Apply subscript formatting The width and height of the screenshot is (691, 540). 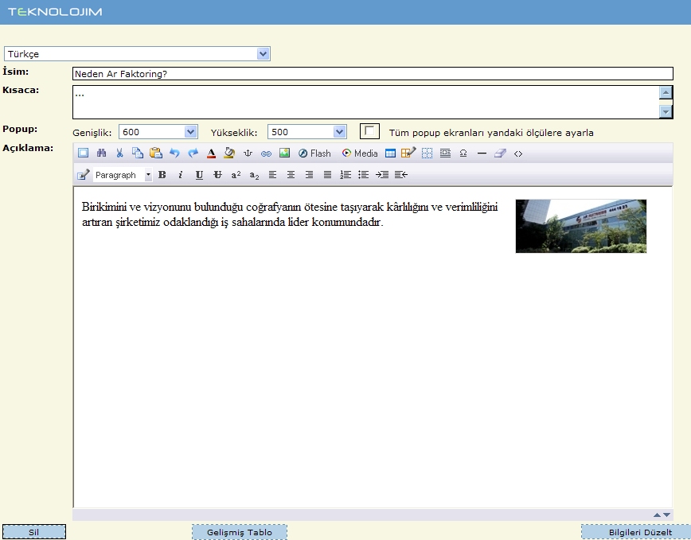click(x=254, y=175)
